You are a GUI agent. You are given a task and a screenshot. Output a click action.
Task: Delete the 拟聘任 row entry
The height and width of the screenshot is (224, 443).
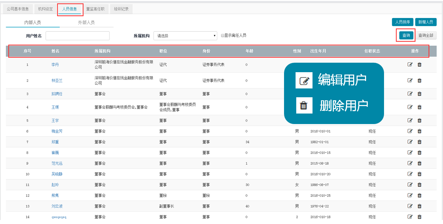coord(419,94)
